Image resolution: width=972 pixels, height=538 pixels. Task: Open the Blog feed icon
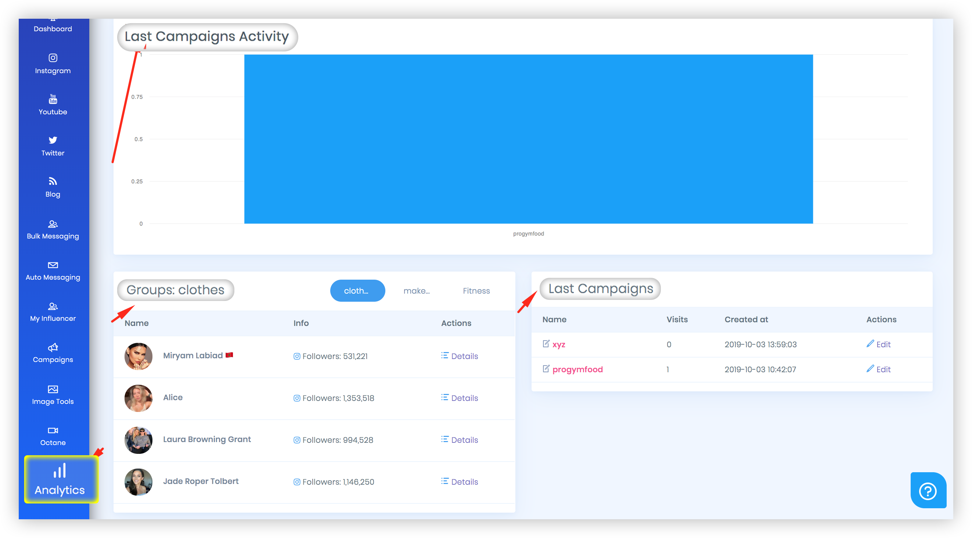(x=53, y=181)
